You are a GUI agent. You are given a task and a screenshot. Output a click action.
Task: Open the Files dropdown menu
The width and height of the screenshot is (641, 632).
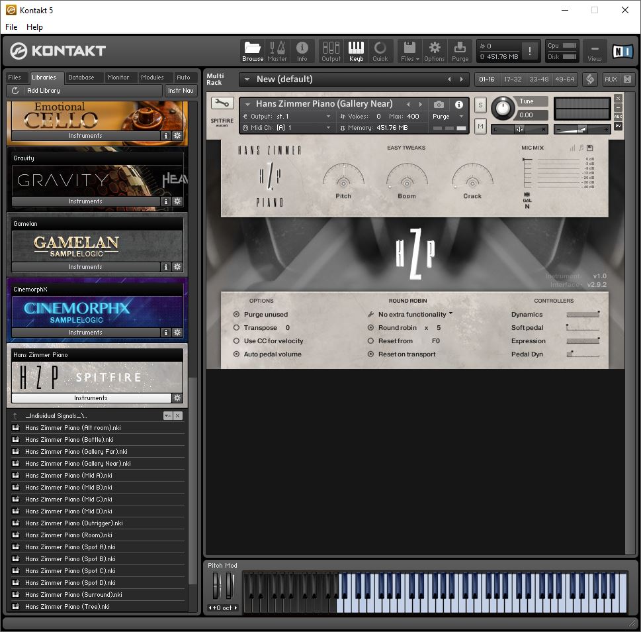tap(409, 51)
